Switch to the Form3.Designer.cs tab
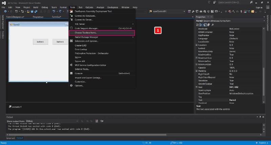The height and width of the screenshot is (145, 271). 15,17
